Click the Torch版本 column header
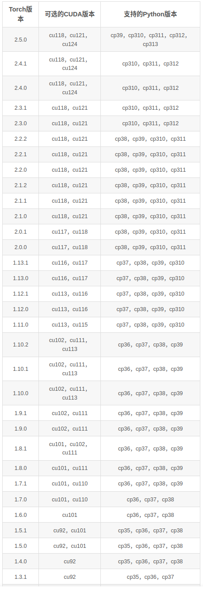203x589 pixels. tap(20, 14)
